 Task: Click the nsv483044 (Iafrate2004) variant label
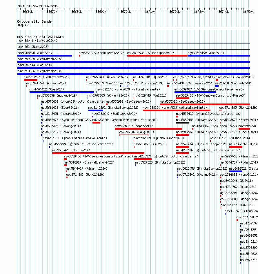(37, 41)
